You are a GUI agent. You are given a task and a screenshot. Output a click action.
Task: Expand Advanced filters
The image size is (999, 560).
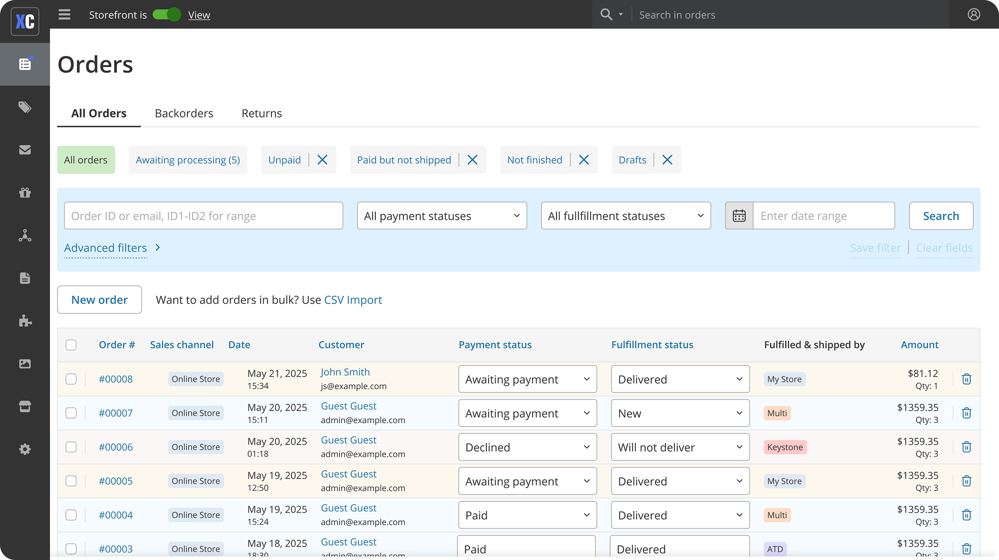(105, 248)
